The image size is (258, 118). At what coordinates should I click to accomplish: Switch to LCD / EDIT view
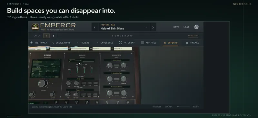193,36
